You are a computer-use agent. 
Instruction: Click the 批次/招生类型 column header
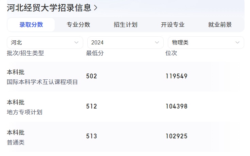25,53
